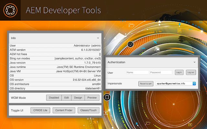
Task: Click the Java HotSpot 64-Bit Server VM value
Action: [x=78, y=71]
